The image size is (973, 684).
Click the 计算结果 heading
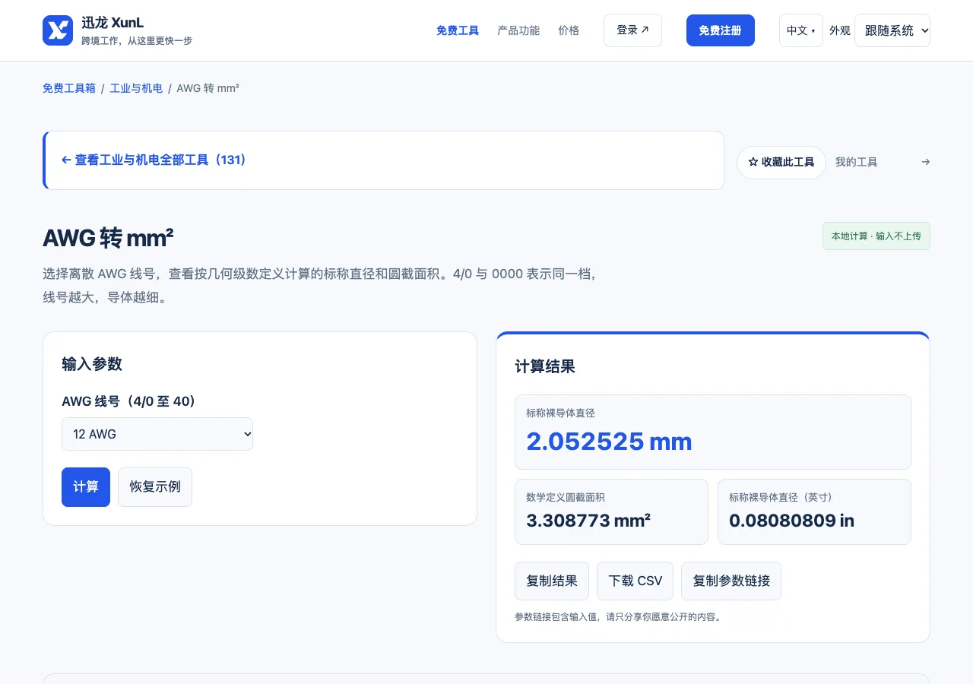tap(545, 366)
